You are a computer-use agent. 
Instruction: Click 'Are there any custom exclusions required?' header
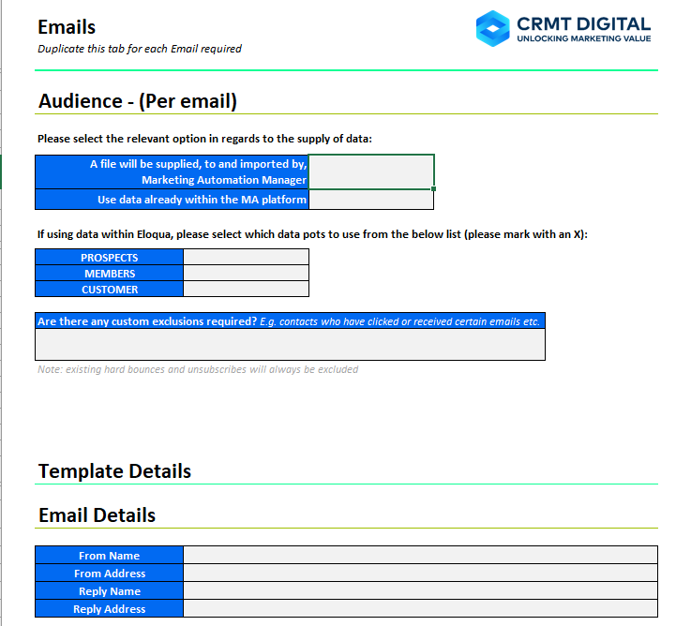290,321
